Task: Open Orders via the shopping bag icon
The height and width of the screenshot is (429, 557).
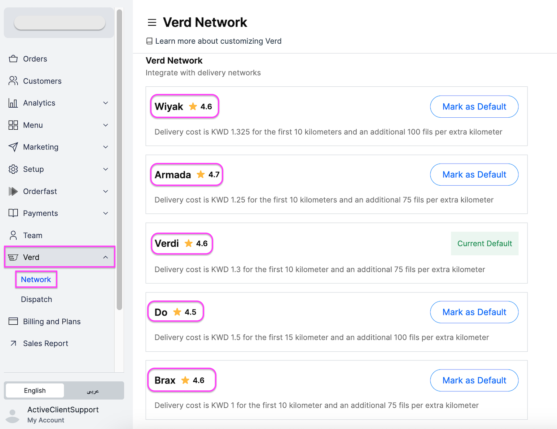Action: click(x=13, y=59)
